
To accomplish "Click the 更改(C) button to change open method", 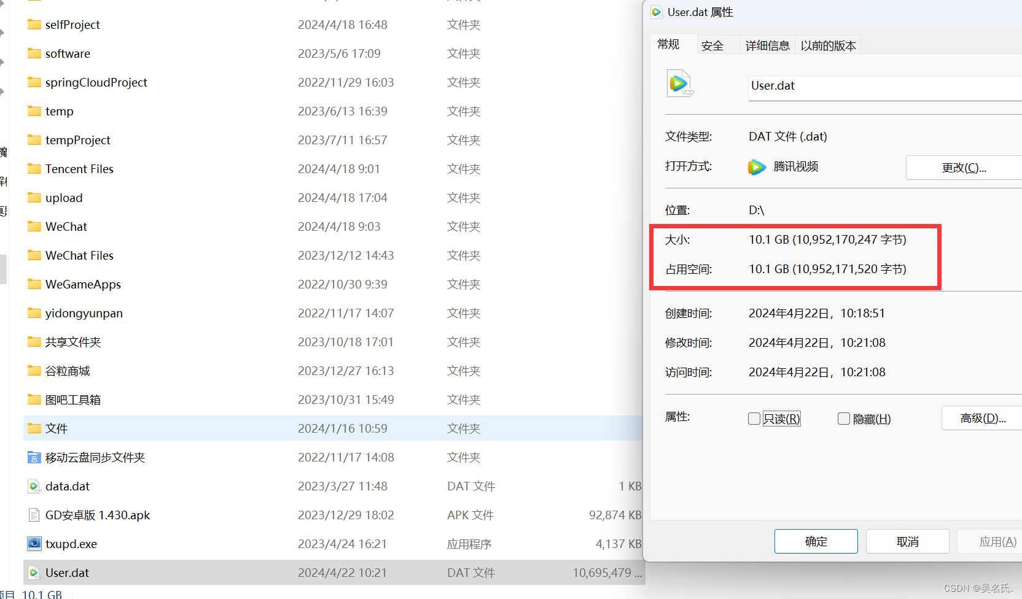I will click(964, 167).
